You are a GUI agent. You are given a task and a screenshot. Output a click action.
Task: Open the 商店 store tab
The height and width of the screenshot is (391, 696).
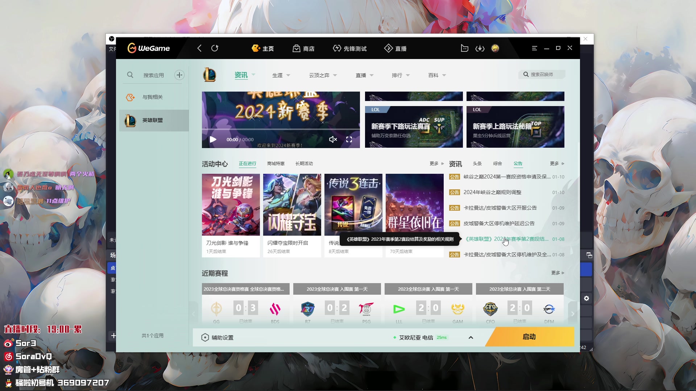(303, 49)
